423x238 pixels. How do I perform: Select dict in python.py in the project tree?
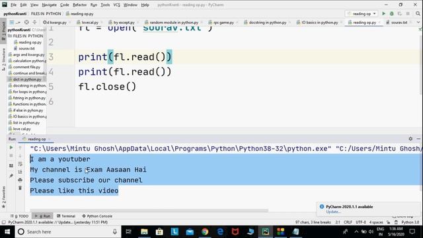coord(27,79)
